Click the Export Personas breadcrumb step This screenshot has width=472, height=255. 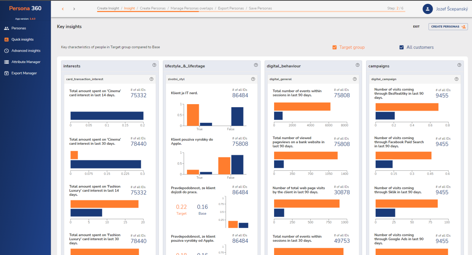[231, 8]
